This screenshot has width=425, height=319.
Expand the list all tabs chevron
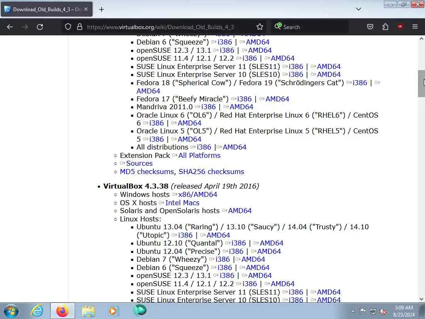[x=358, y=9]
